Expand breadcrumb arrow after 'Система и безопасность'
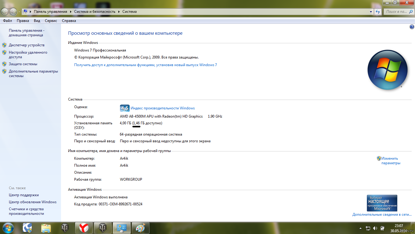Screen dimensions: 415x234 pyautogui.click(x=119, y=12)
